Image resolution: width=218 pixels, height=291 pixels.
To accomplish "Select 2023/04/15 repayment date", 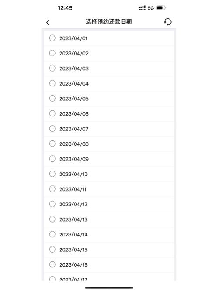I will pyautogui.click(x=109, y=250).
